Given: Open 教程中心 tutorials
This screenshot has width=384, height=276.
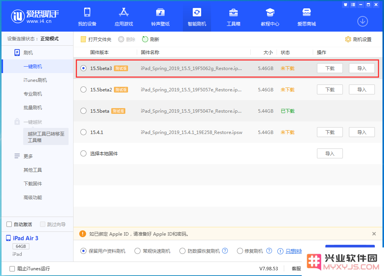Looking at the screenshot, I should [270, 17].
